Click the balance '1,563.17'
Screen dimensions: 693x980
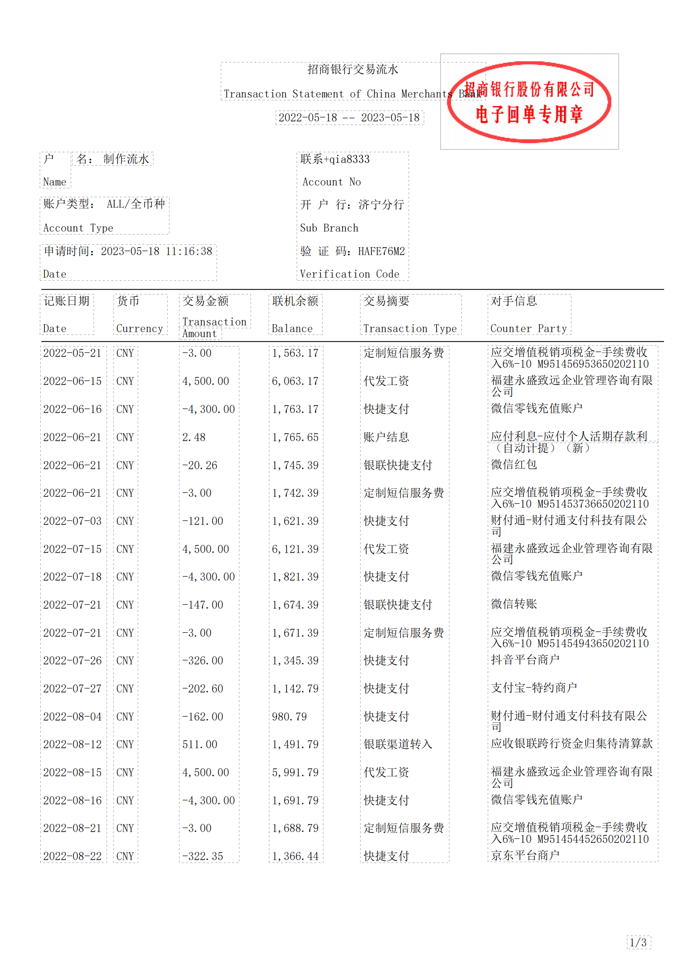(x=295, y=353)
